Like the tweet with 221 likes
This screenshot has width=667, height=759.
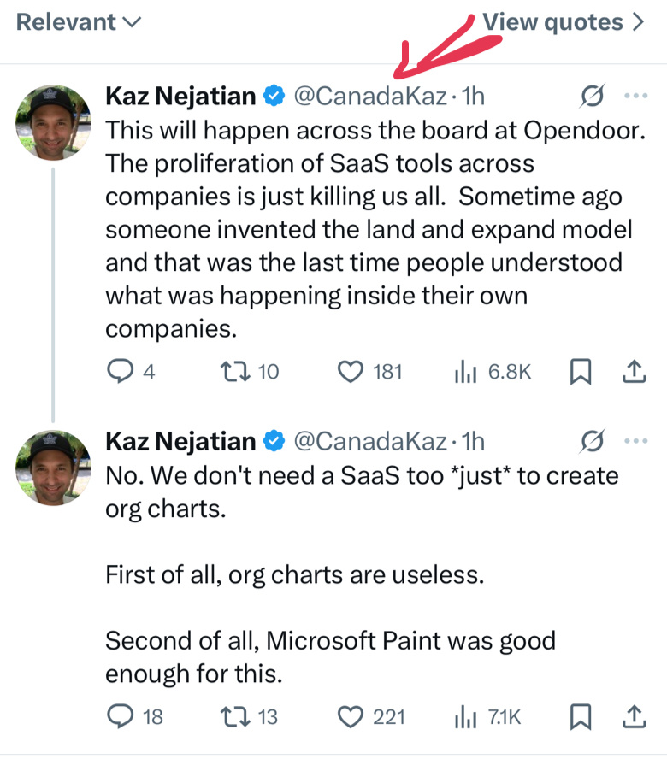(349, 716)
